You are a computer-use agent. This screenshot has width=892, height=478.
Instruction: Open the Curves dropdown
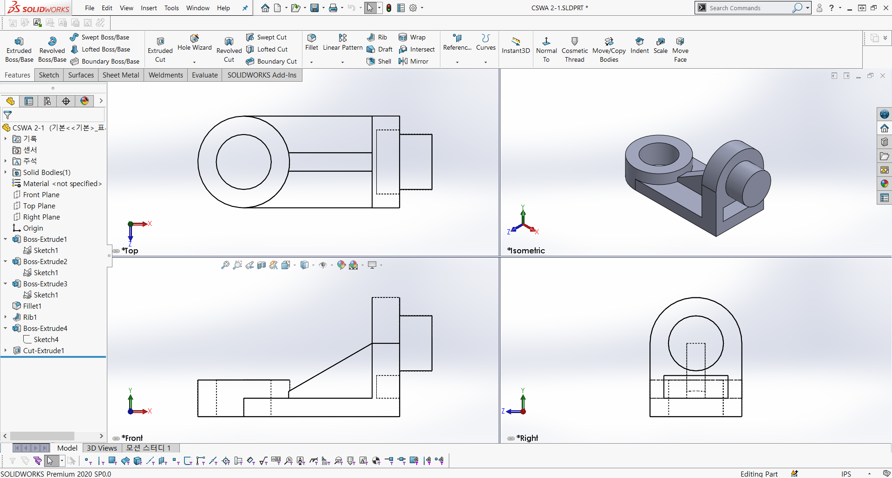[x=485, y=62]
